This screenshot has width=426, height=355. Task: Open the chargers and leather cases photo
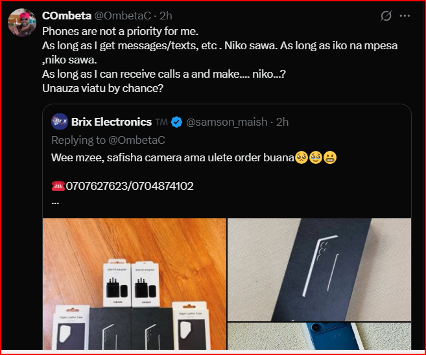pyautogui.click(x=135, y=285)
